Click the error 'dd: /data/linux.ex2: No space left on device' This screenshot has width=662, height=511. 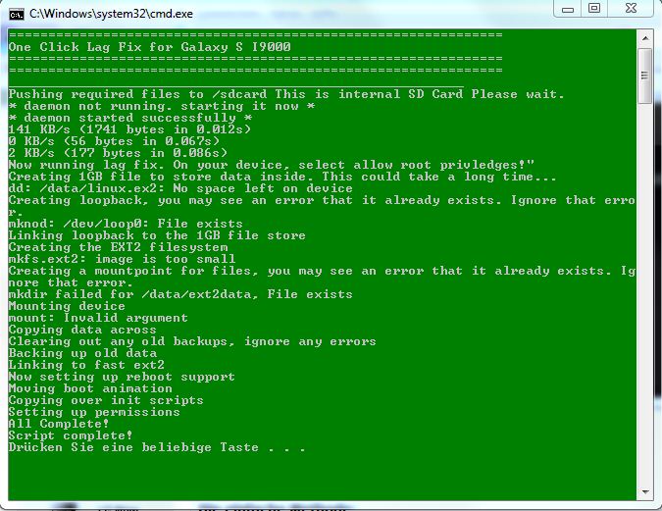[180, 188]
